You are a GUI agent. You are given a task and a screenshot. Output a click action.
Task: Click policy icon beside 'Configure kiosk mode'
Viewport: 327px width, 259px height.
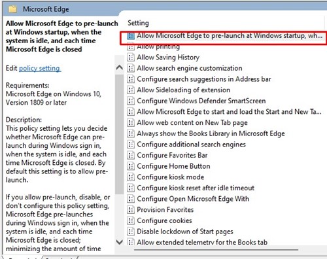pos(131,177)
